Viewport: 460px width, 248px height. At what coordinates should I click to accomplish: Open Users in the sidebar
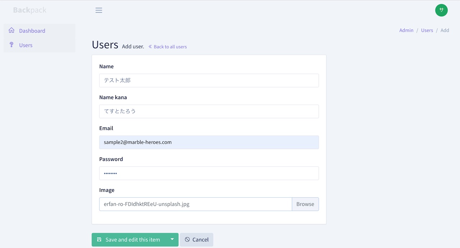(x=40, y=45)
